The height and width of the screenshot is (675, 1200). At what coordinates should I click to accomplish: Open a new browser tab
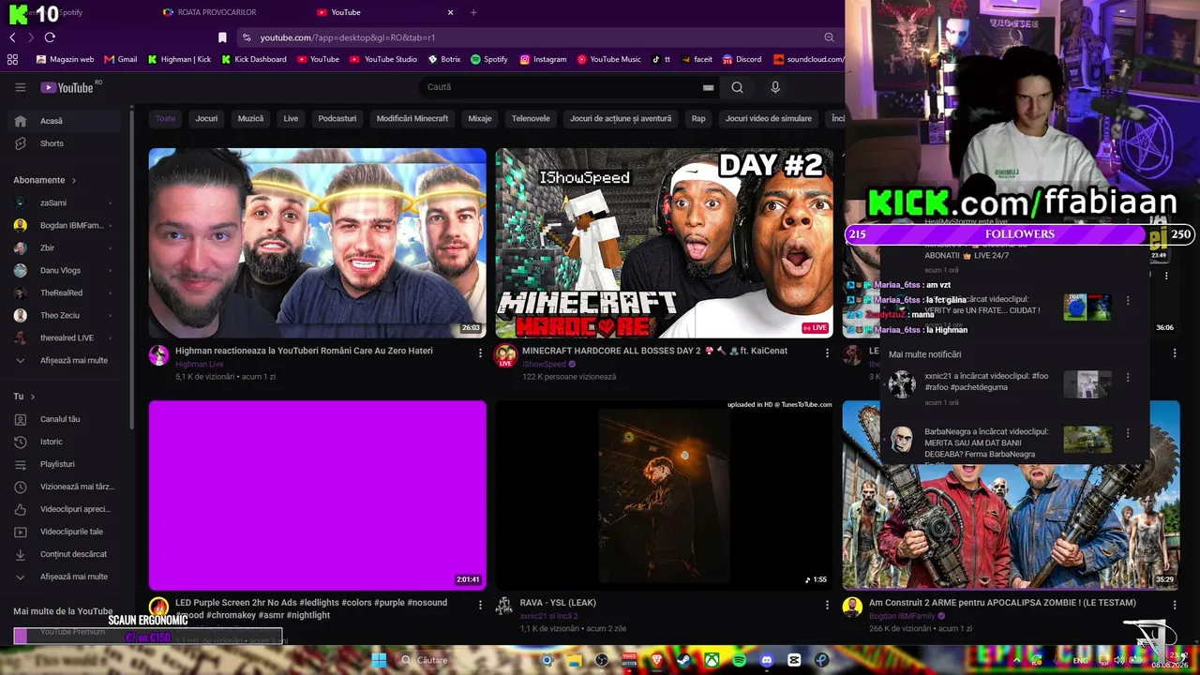point(473,12)
